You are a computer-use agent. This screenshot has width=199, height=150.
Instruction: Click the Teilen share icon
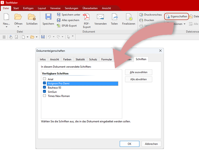pos(114,17)
